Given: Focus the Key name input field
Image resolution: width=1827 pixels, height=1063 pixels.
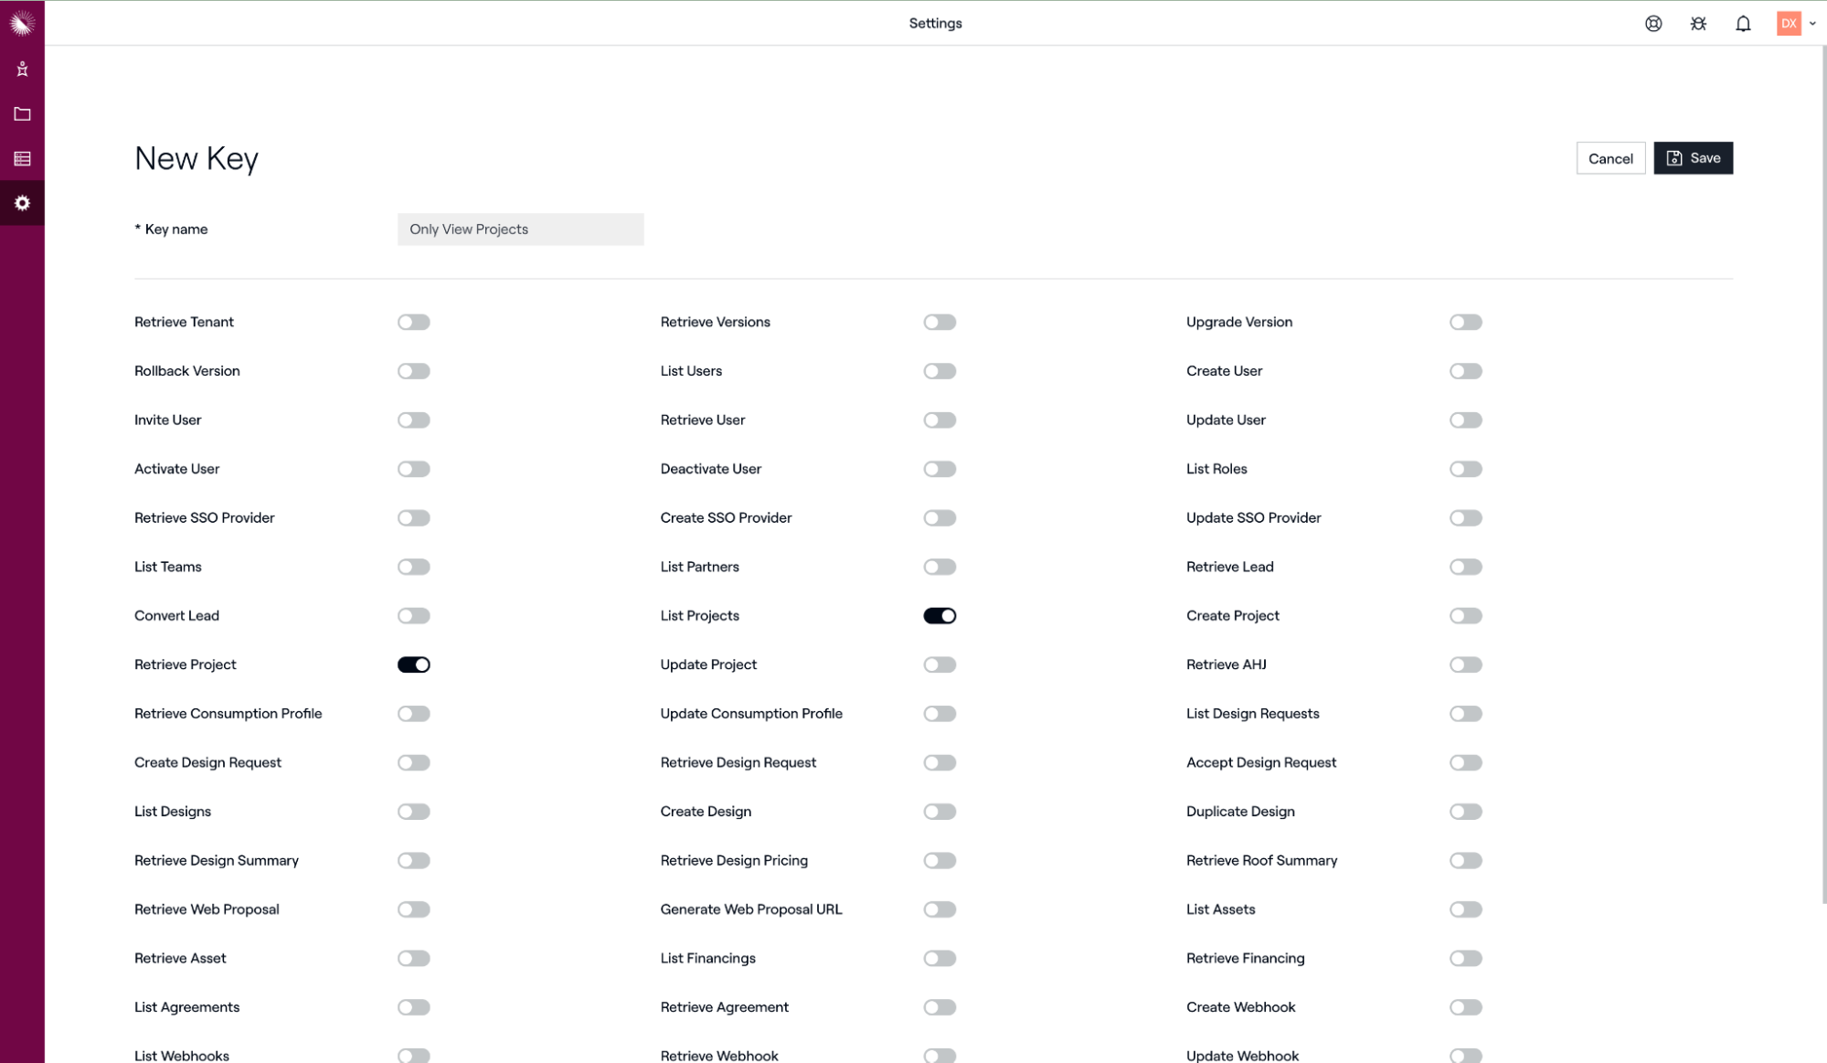Looking at the screenshot, I should (520, 229).
